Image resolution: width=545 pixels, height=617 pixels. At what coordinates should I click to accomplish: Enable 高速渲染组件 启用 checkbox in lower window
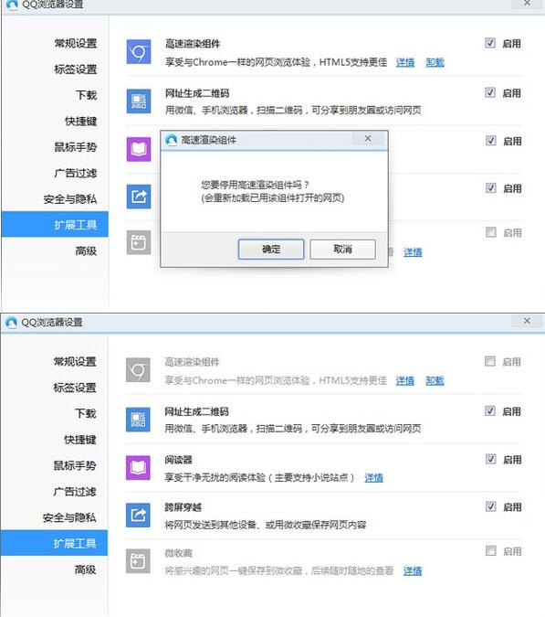tap(490, 361)
